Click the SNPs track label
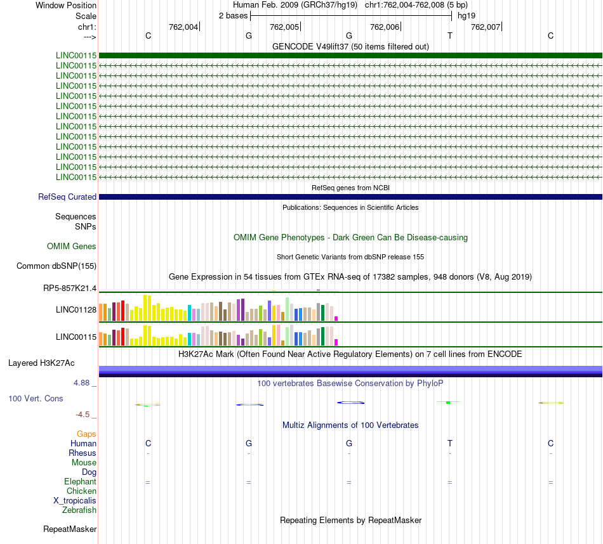 click(x=86, y=227)
